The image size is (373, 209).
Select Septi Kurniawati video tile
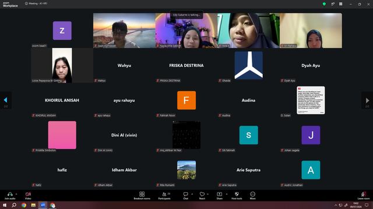(124, 31)
